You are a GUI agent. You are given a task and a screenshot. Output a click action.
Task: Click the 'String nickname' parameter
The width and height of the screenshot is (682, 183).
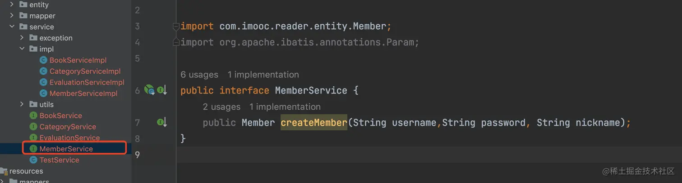pos(579,122)
